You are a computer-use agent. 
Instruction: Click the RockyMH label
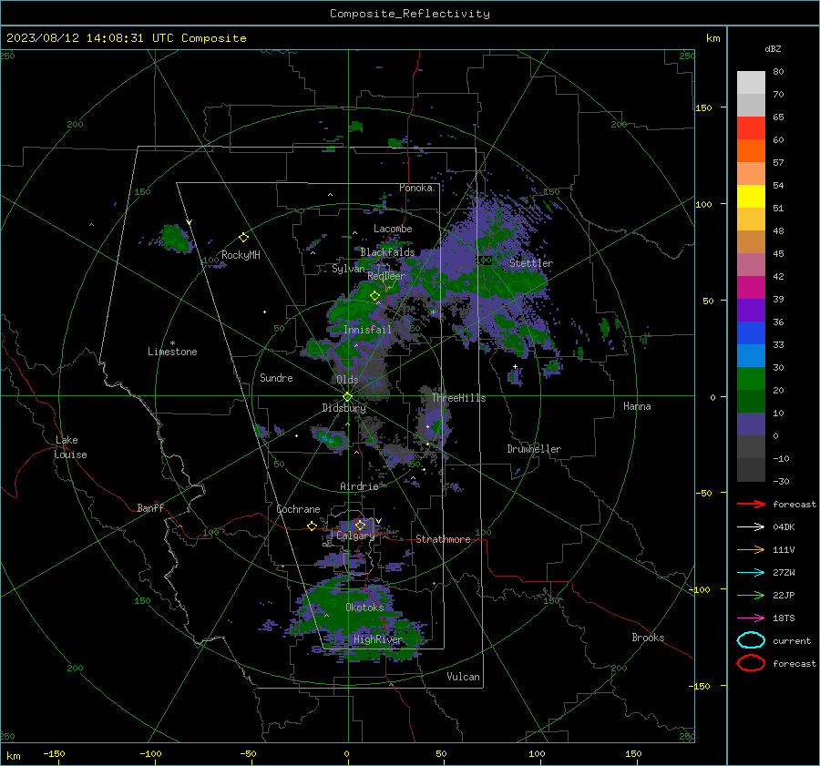241,255
